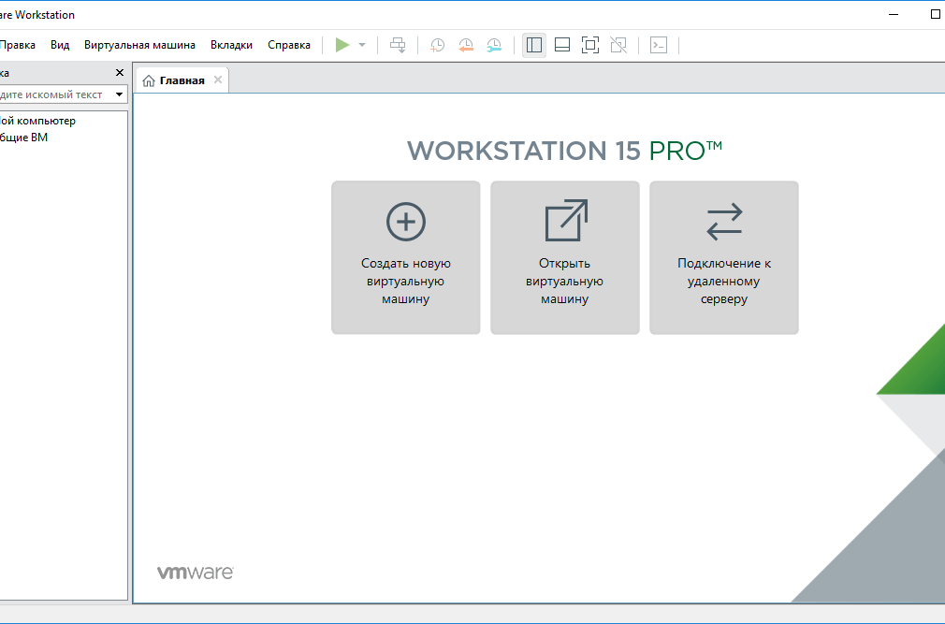Maximize the VMware Workstation window

tap(936, 14)
